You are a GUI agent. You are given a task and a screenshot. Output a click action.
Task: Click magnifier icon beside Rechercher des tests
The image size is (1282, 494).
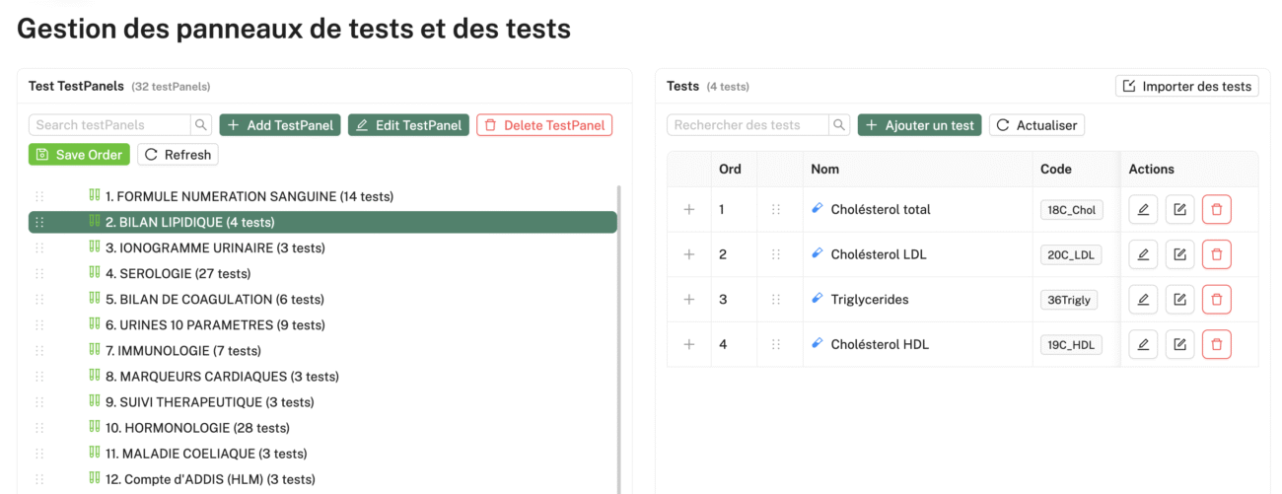click(x=839, y=125)
